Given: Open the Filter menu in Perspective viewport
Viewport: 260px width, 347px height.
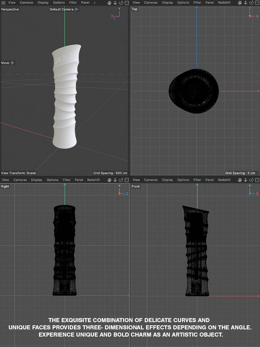Looking at the screenshot, I should pos(73,3).
